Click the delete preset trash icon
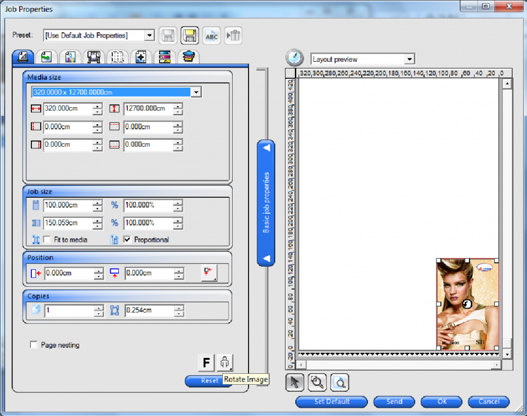 pyautogui.click(x=233, y=35)
